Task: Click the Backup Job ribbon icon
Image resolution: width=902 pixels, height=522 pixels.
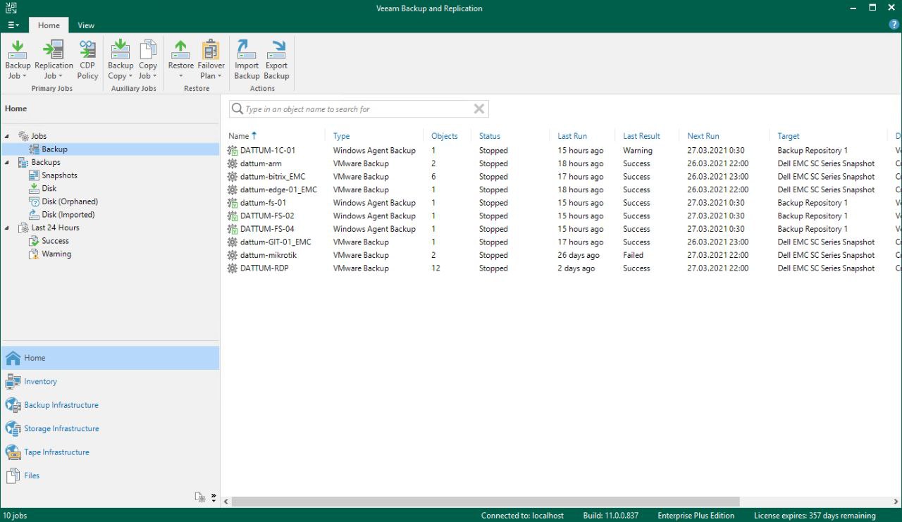Action: coord(18,59)
